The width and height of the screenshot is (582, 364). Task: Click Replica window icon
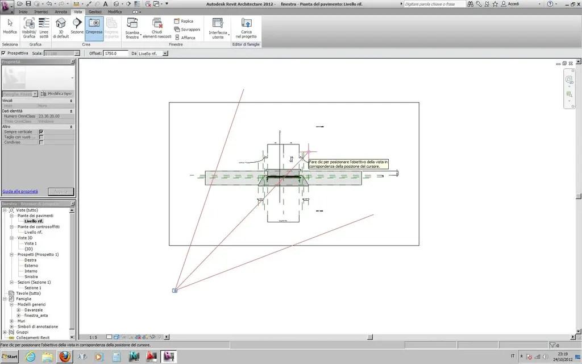pyautogui.click(x=184, y=21)
